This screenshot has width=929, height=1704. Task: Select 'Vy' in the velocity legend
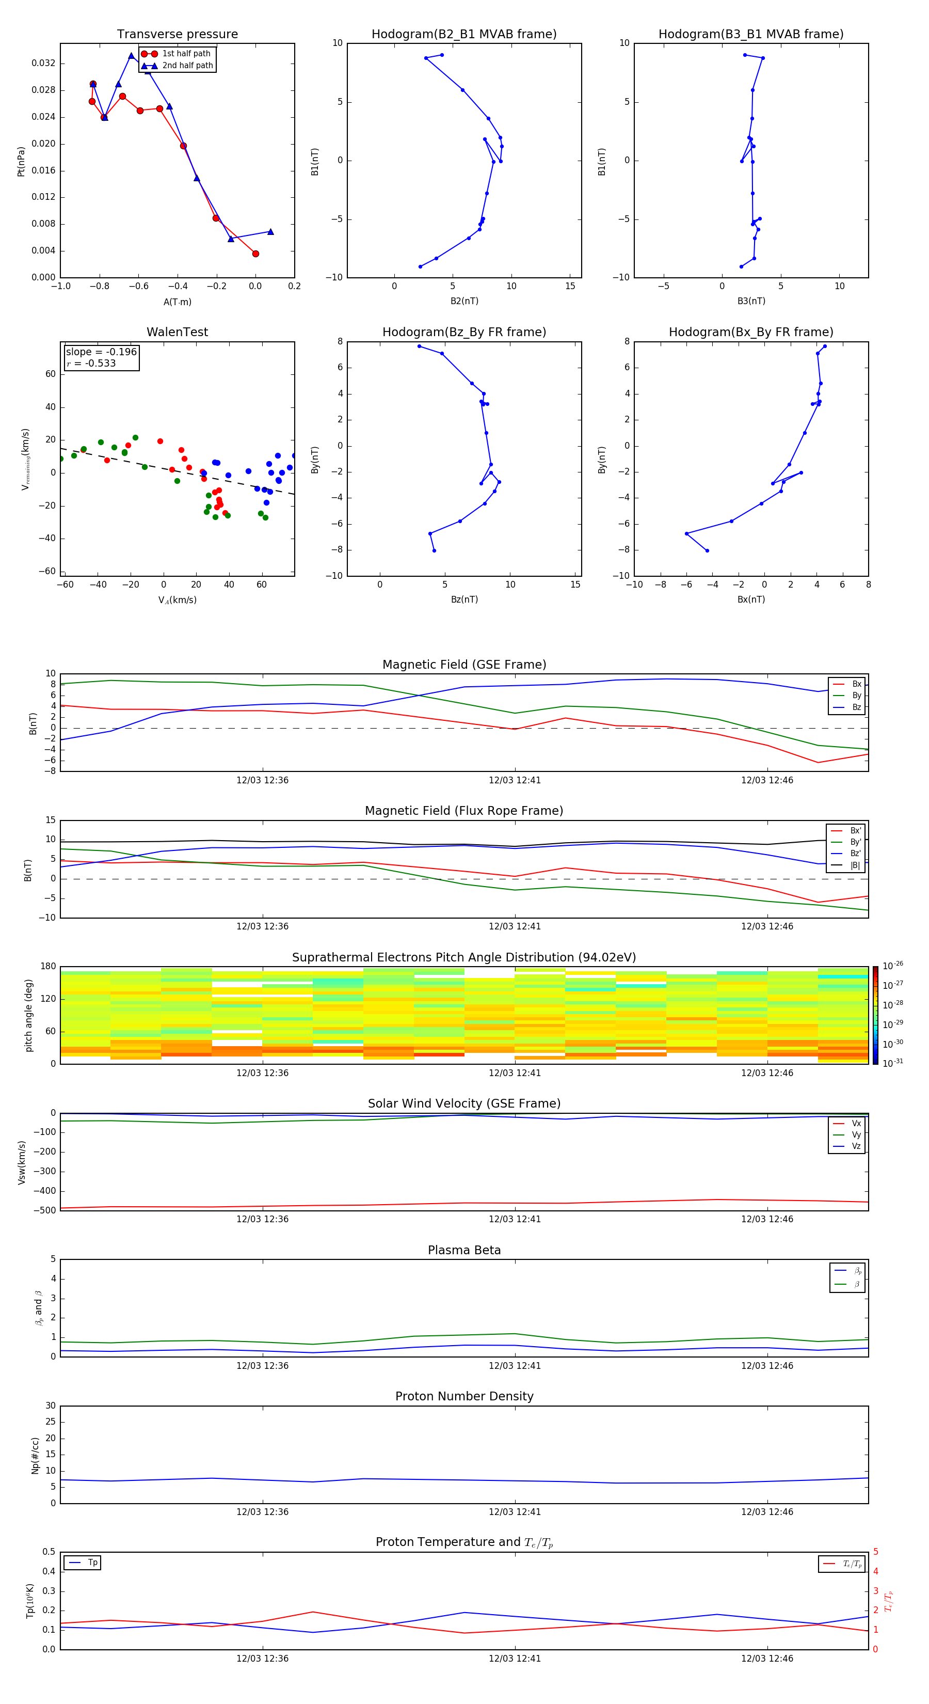(x=847, y=1134)
